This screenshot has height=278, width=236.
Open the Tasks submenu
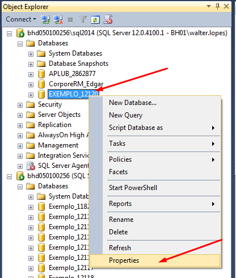(x=155, y=144)
